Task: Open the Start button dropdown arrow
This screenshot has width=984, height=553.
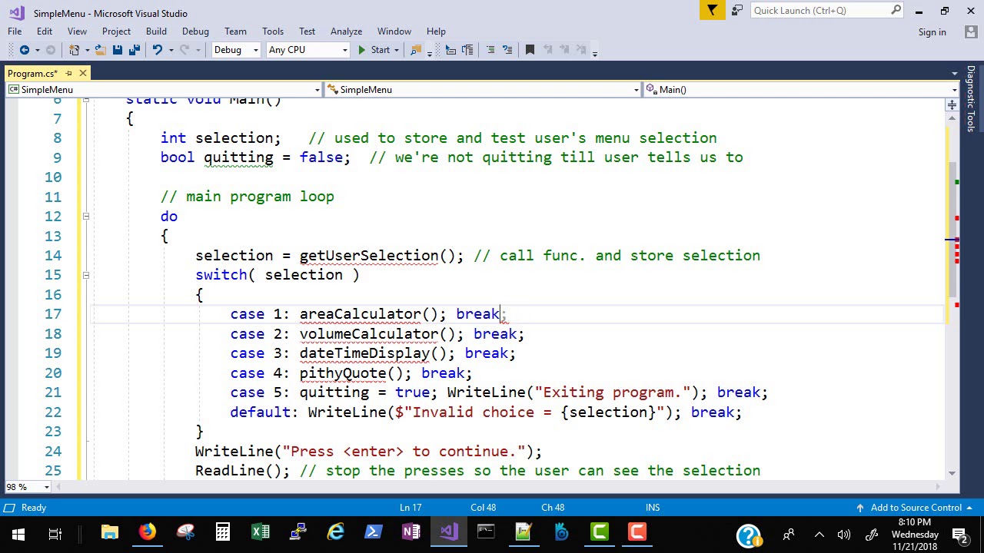Action: (x=397, y=50)
